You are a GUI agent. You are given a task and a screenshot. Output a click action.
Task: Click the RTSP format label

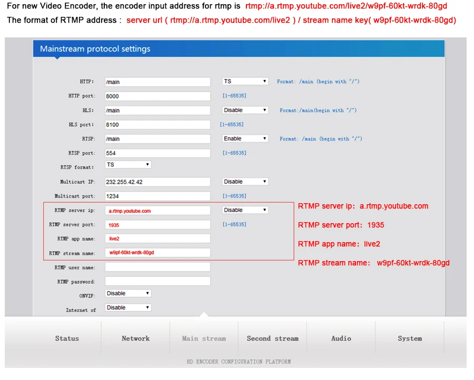pos(77,167)
